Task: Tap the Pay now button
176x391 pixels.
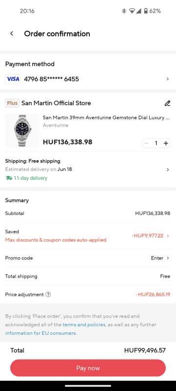Action: click(88, 368)
